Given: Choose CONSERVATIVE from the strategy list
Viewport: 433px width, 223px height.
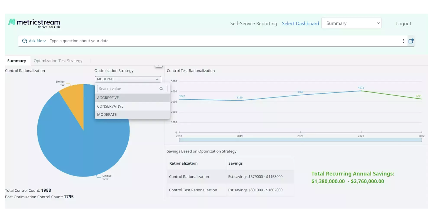Looking at the screenshot, I should pyautogui.click(x=110, y=106).
